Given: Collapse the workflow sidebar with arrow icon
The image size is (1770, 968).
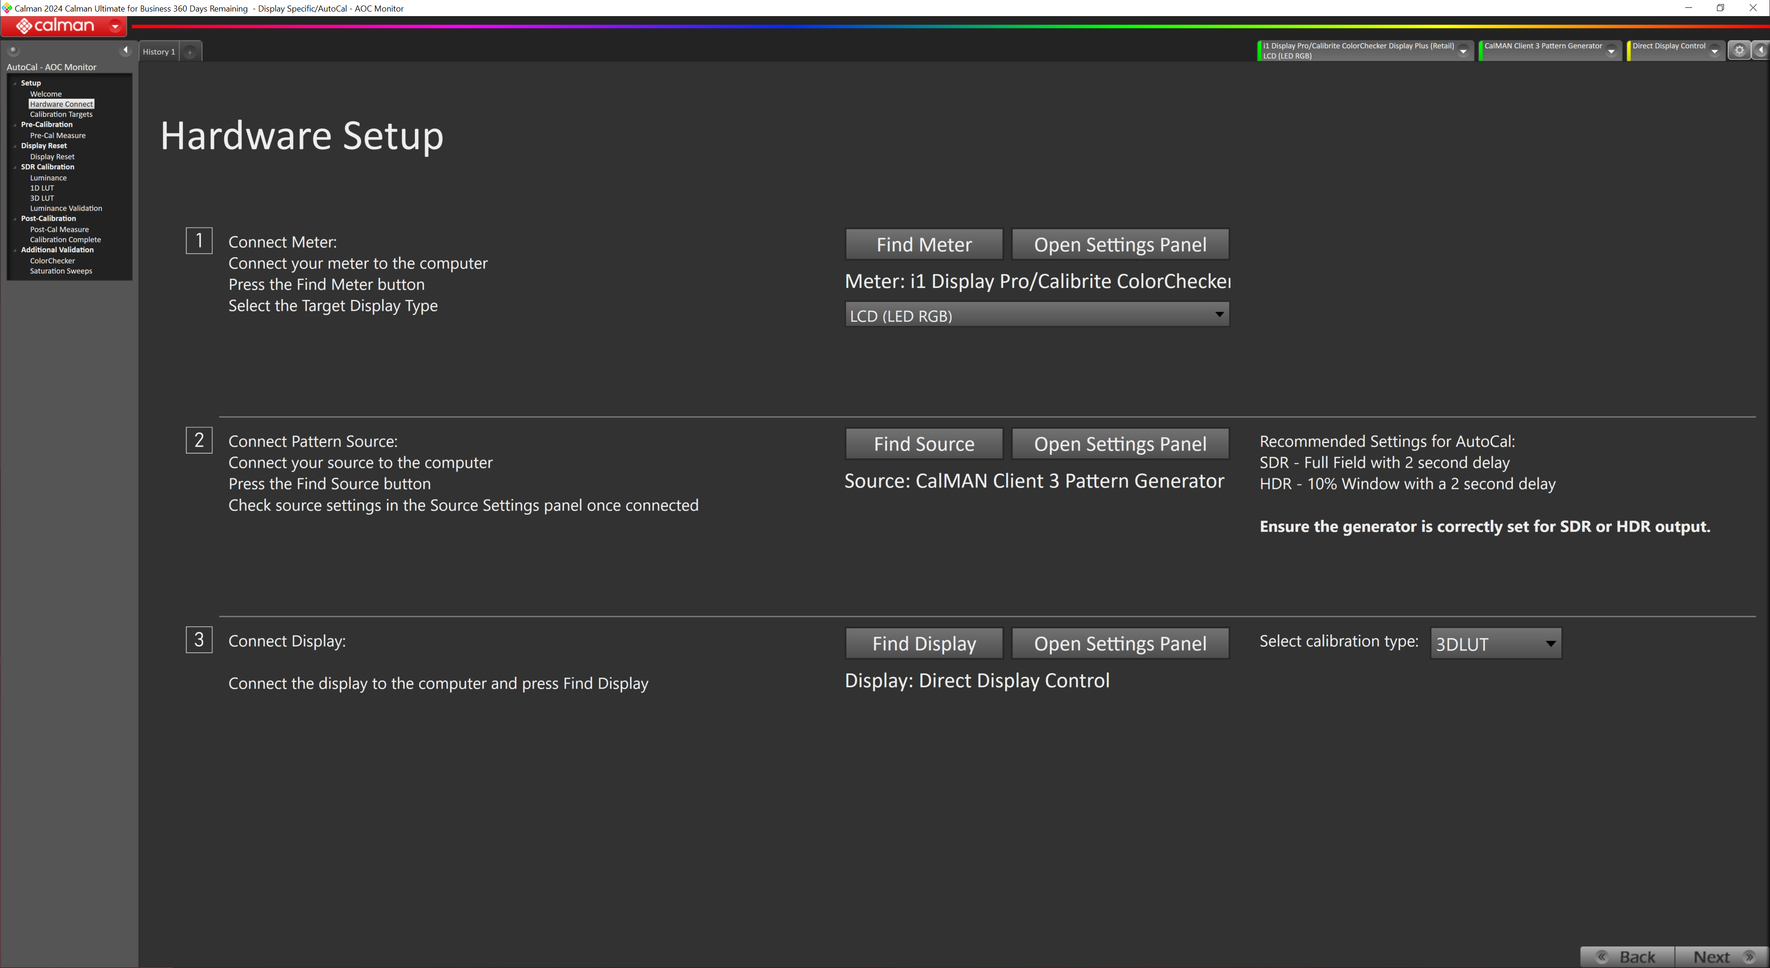Looking at the screenshot, I should tap(125, 50).
